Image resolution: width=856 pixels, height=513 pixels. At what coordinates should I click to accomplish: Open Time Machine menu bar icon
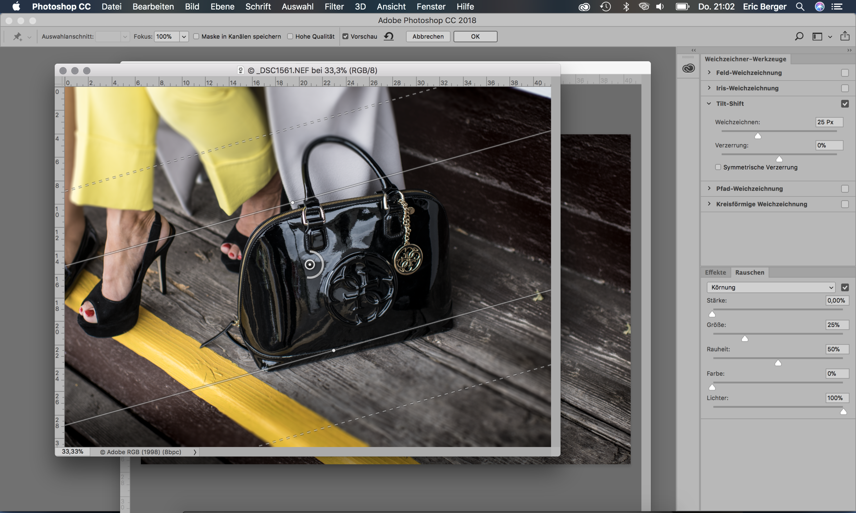pyautogui.click(x=605, y=7)
